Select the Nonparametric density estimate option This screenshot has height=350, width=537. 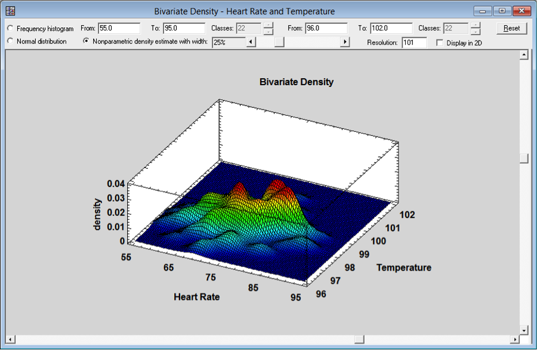[86, 42]
